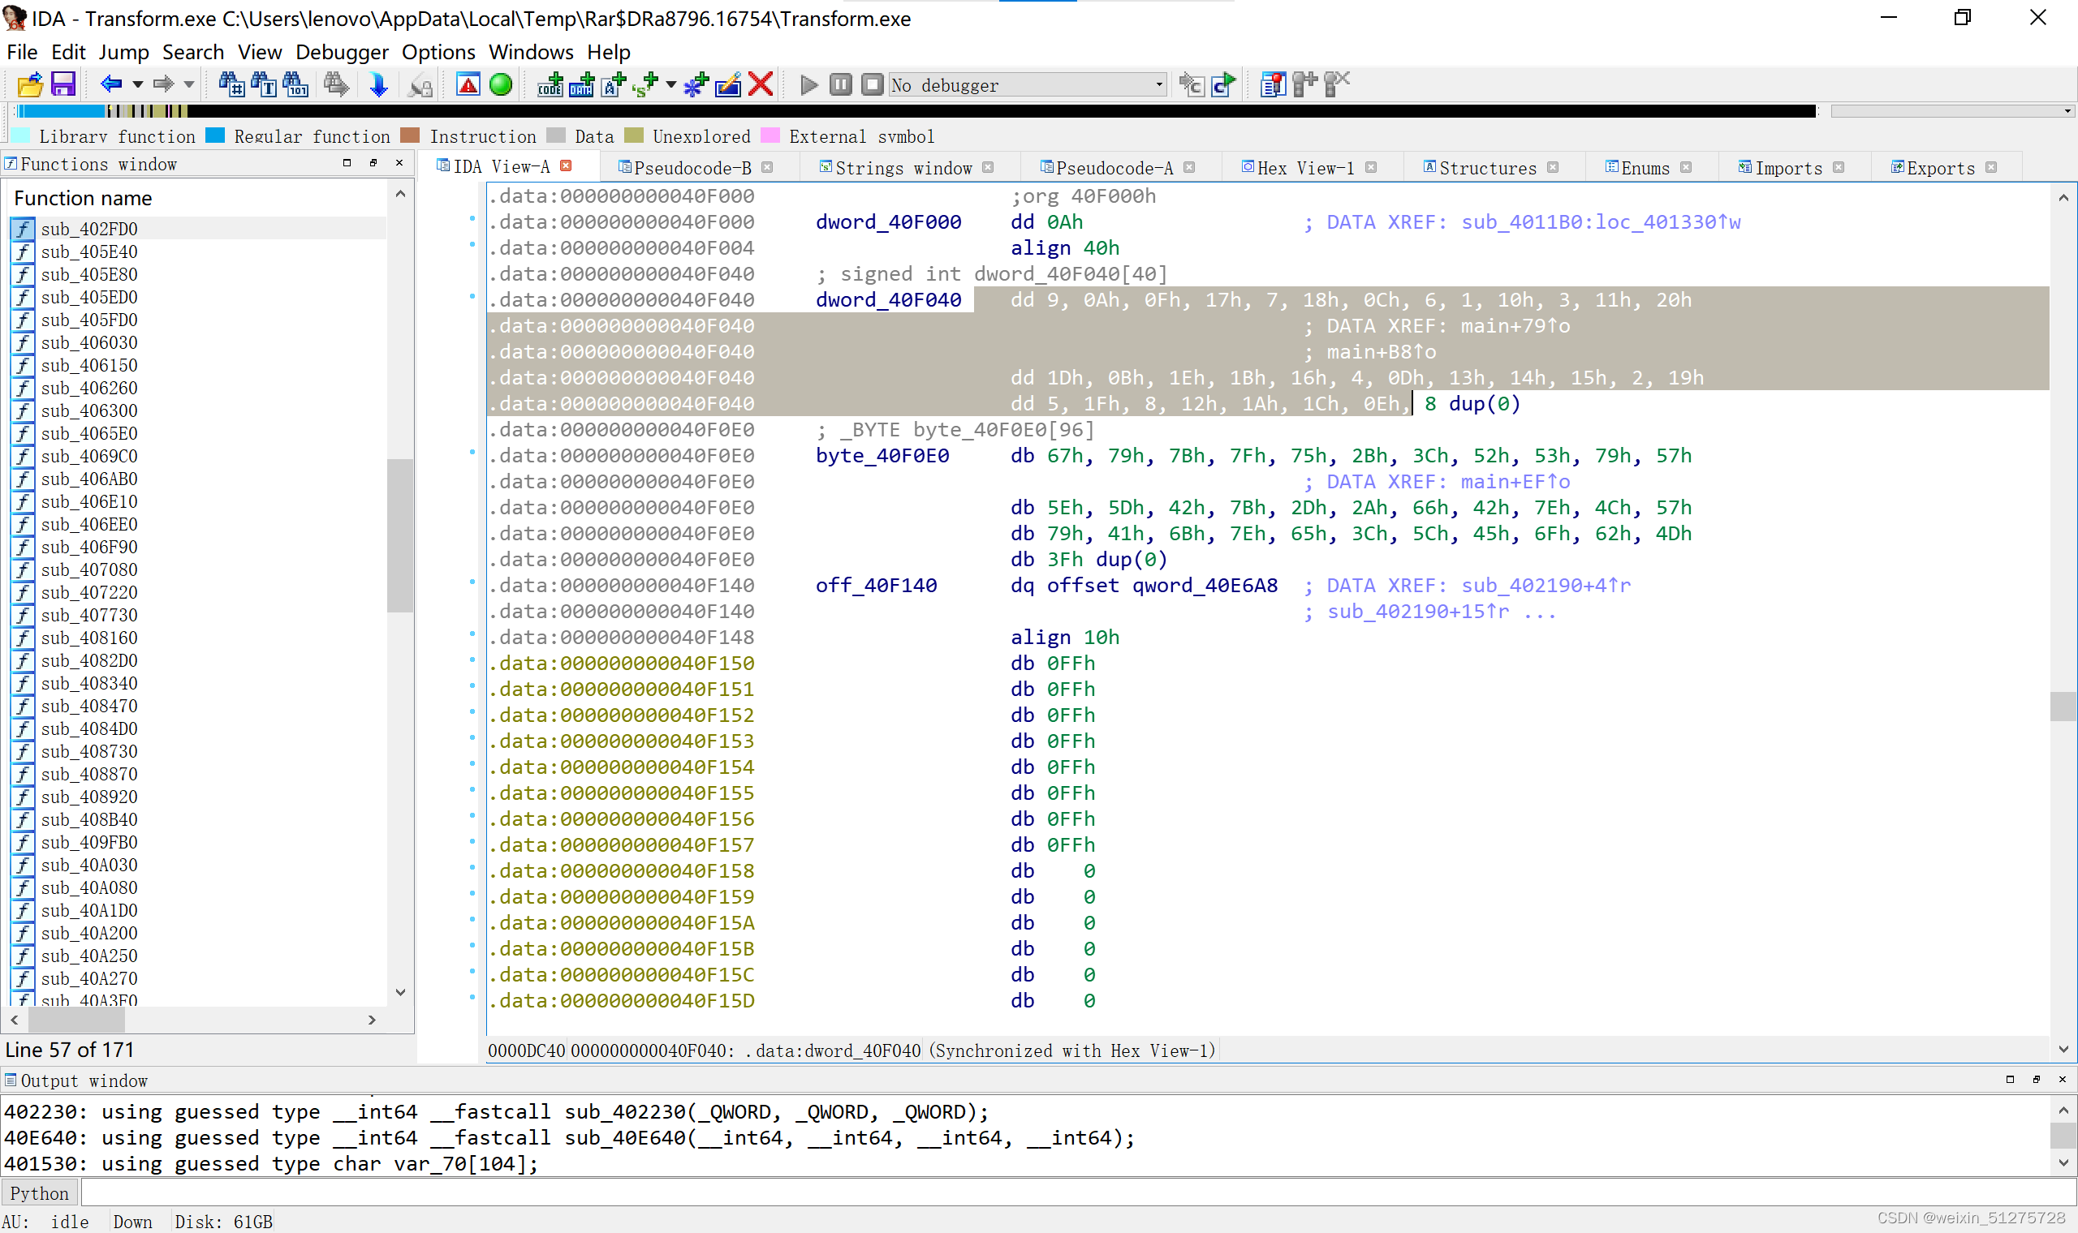Switch to the Structures tab
The height and width of the screenshot is (1233, 2078).
[x=1487, y=168]
